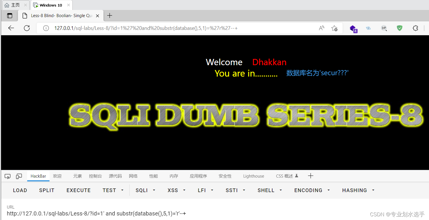The image size is (429, 220).
Task: Open the CSS 概述 DevTools tab
Action: 287,176
